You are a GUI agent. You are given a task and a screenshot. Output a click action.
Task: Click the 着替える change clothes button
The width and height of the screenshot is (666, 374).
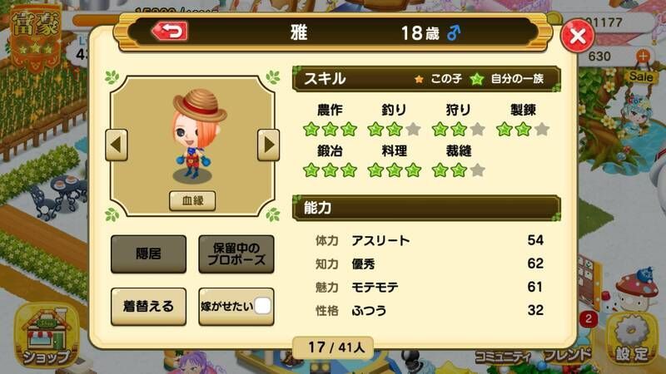[149, 307]
